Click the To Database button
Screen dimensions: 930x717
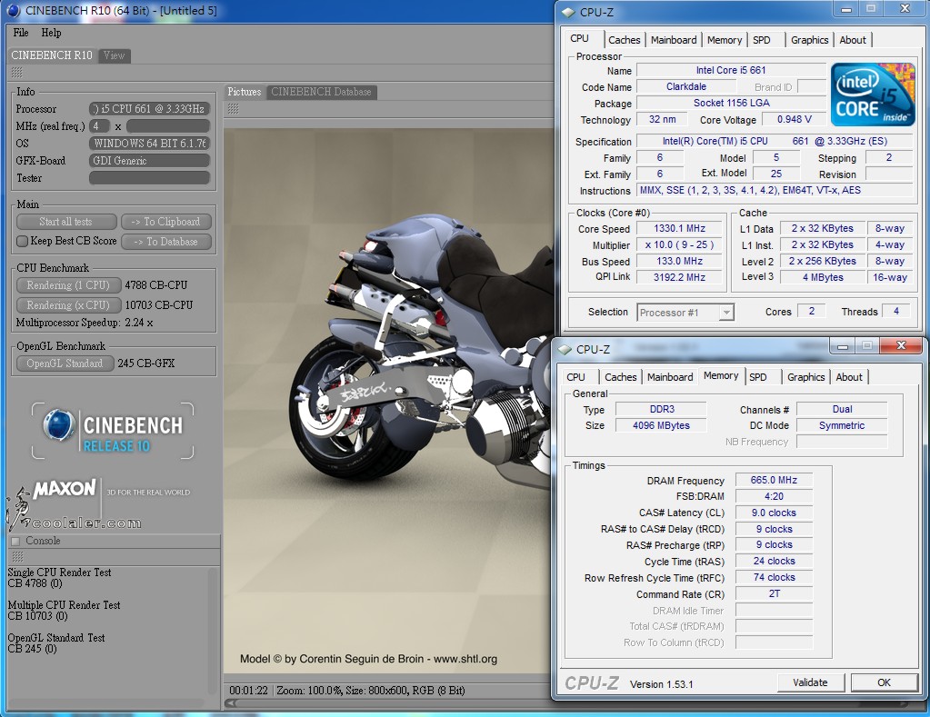pos(166,242)
